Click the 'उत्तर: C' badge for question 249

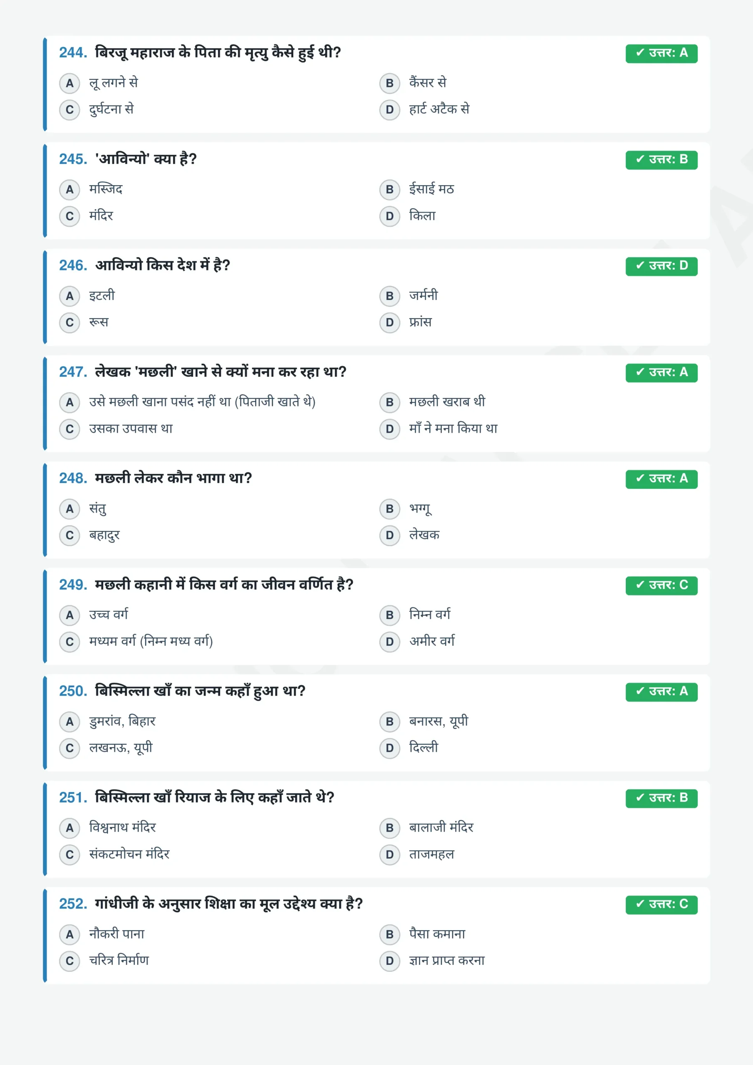coord(661,585)
